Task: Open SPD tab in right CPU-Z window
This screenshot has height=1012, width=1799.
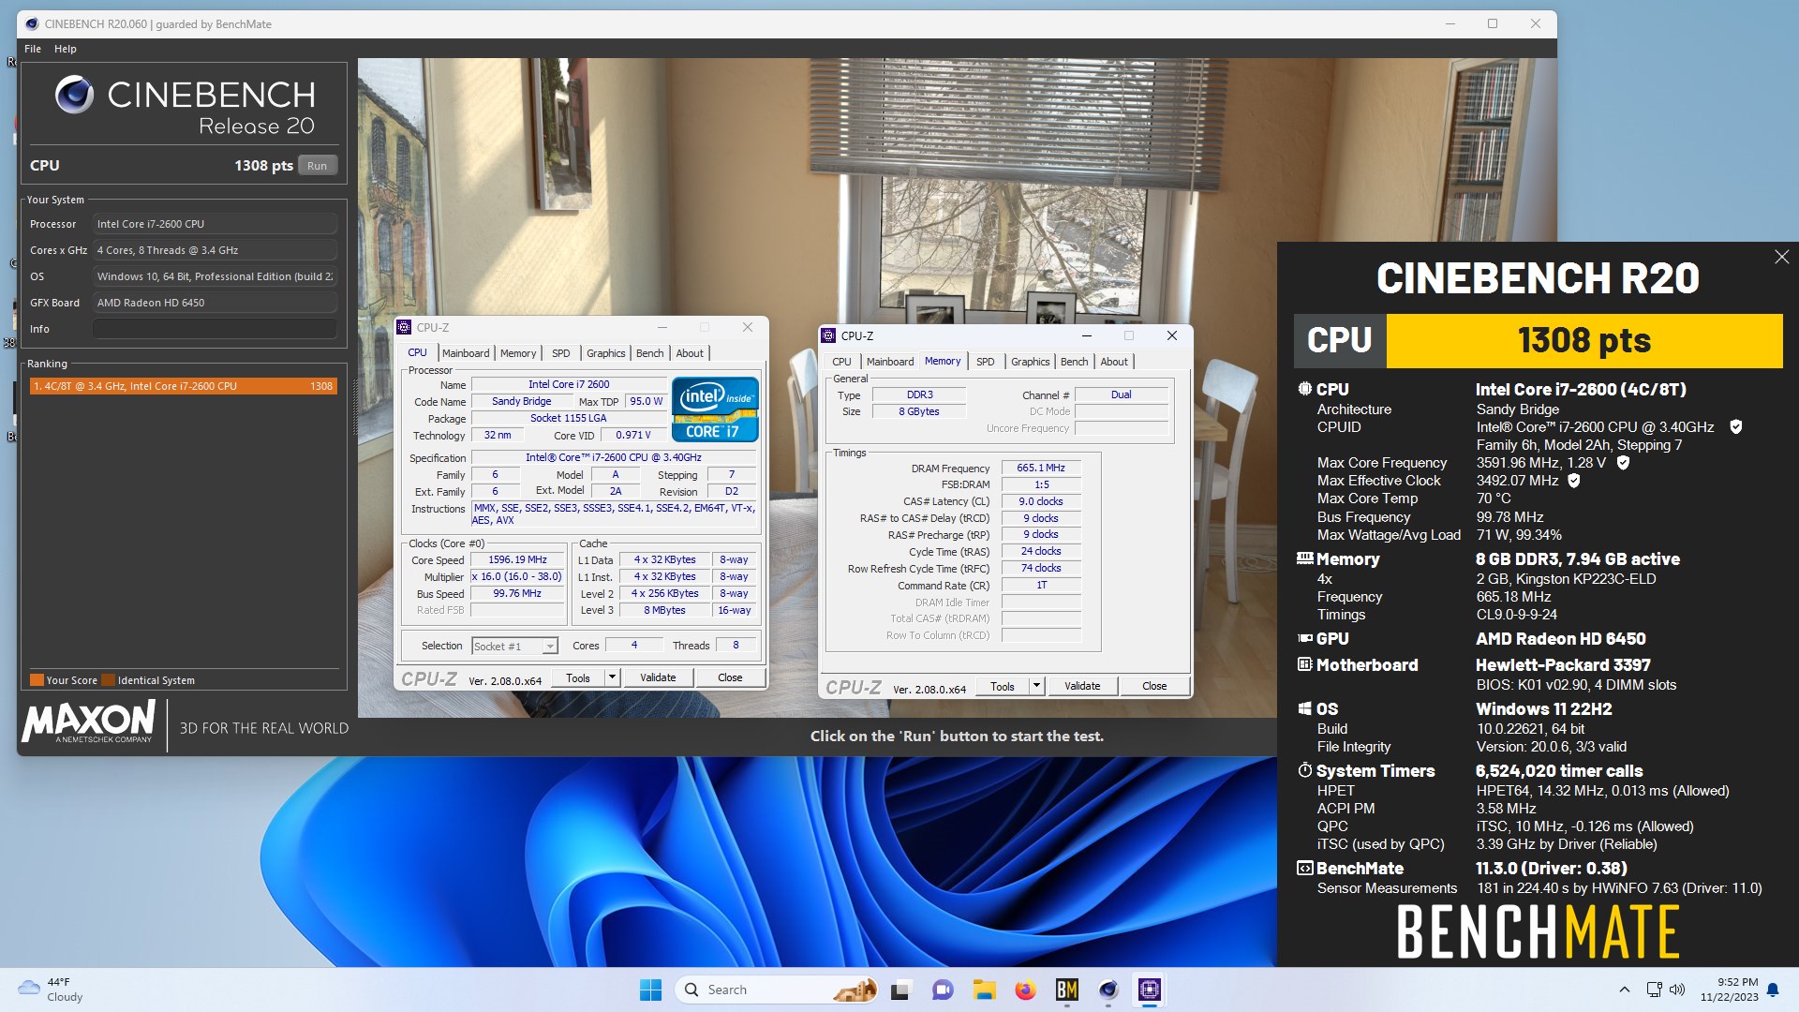Action: [x=985, y=362]
